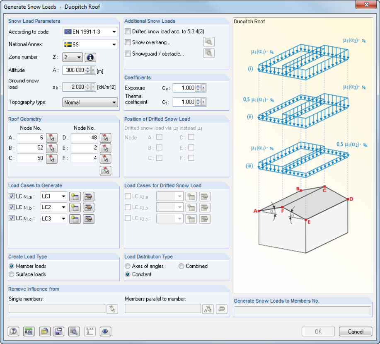Select Surface loads radio button
This screenshot has height=344, width=380.
tap(11, 274)
